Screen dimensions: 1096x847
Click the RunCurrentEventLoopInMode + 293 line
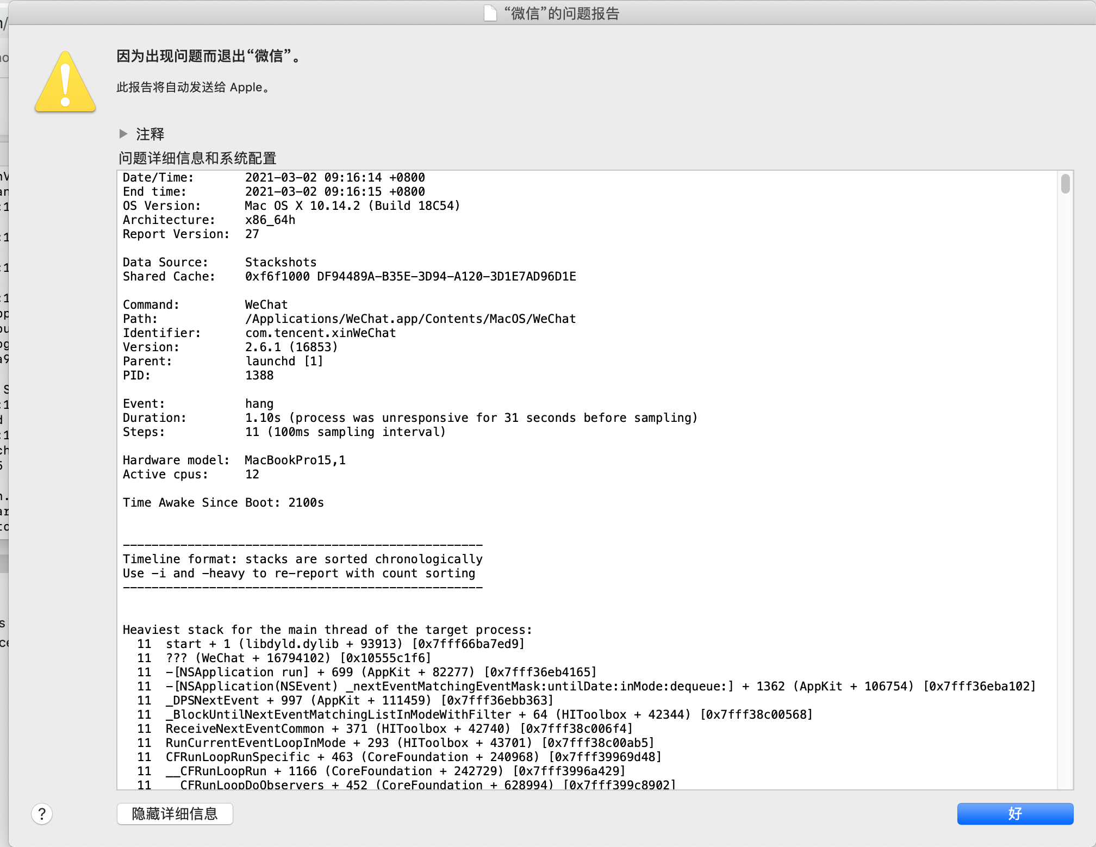click(x=396, y=743)
